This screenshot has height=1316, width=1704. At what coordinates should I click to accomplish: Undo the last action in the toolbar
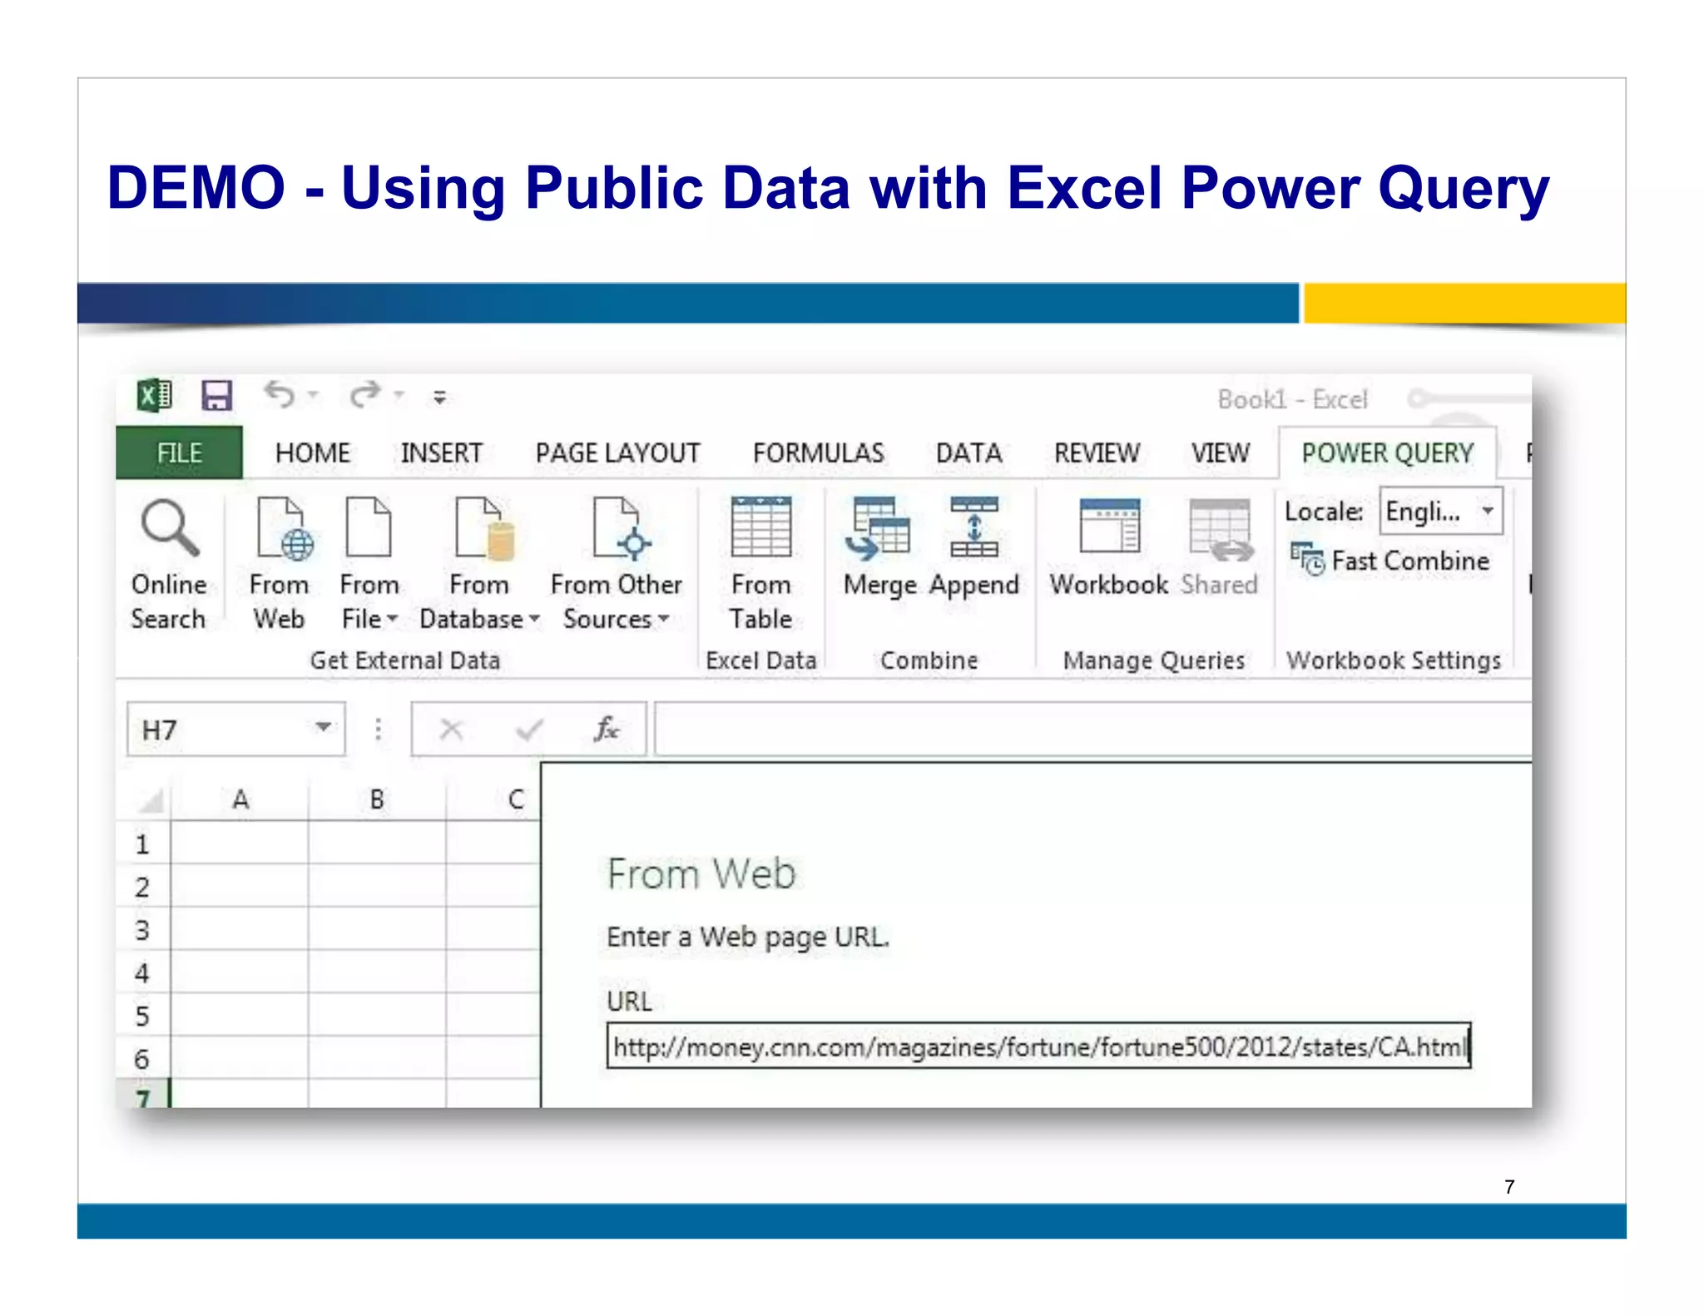[x=280, y=395]
